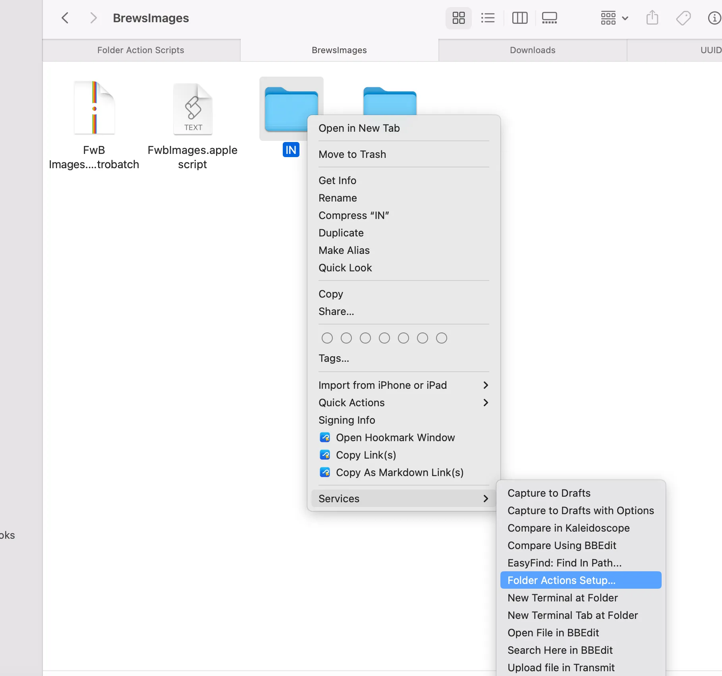722x676 pixels.
Task: Click the Tags icon in the toolbar
Action: pos(683,18)
